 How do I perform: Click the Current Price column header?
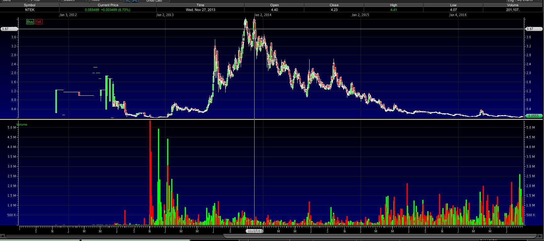pyautogui.click(x=108, y=5)
